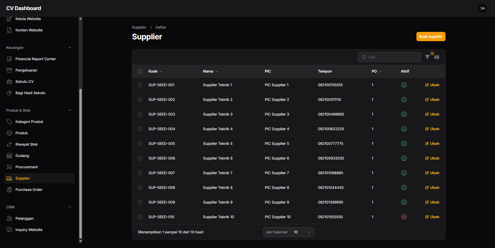Check the SUP-SEED-009 row checkbox

[140, 202]
